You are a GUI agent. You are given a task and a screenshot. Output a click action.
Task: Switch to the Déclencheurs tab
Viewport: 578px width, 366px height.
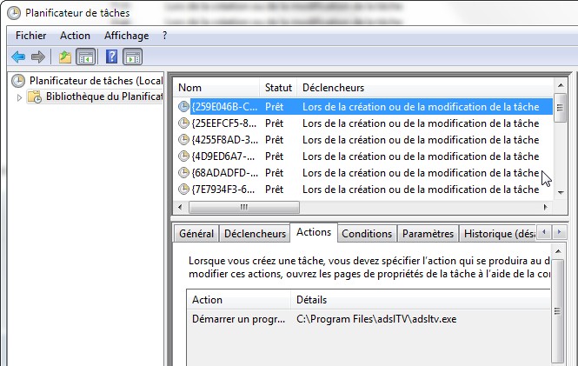[255, 234]
